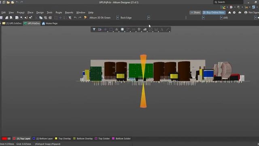259x146 pixels.
Task: Click the Redo arrow in the toolbar
Action: pos(80,18)
